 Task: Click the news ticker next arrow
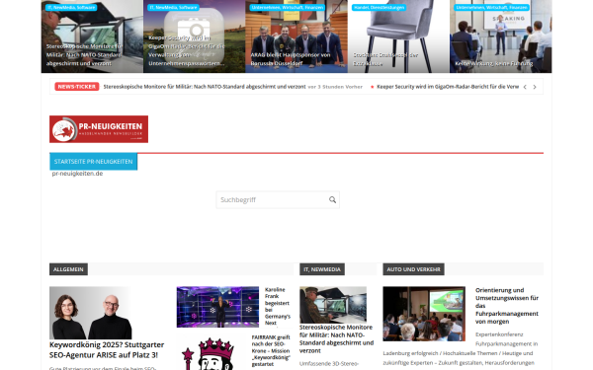(x=535, y=87)
